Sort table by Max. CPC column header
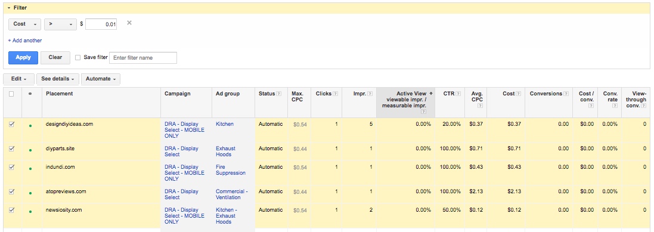 pos(297,97)
